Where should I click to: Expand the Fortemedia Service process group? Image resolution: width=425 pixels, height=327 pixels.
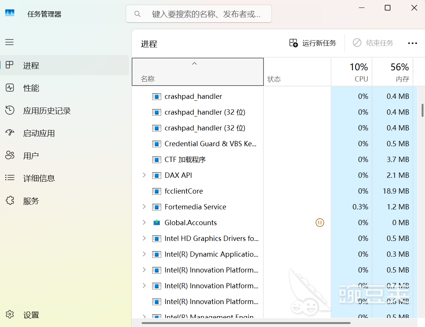pos(144,207)
